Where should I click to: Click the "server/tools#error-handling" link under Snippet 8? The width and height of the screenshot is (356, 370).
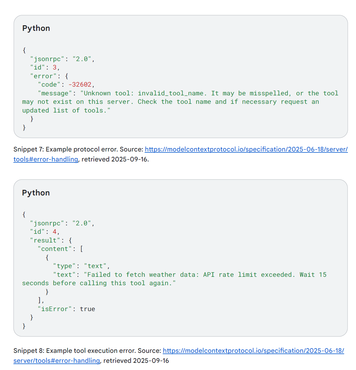[56, 361]
